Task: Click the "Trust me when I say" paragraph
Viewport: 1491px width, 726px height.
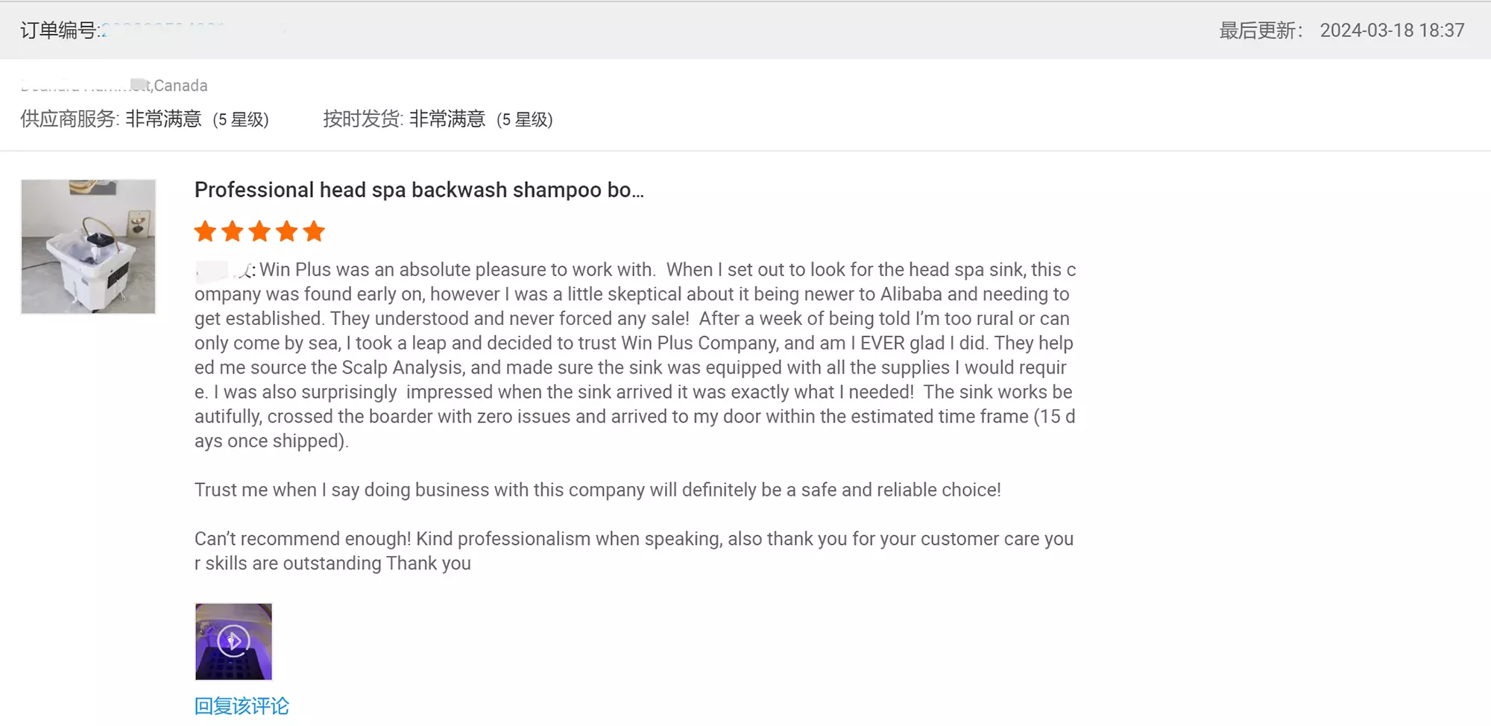Action: 597,490
